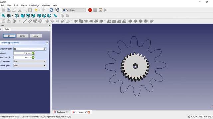Set the left view cube
The image size is (213, 119).
[49, 16]
